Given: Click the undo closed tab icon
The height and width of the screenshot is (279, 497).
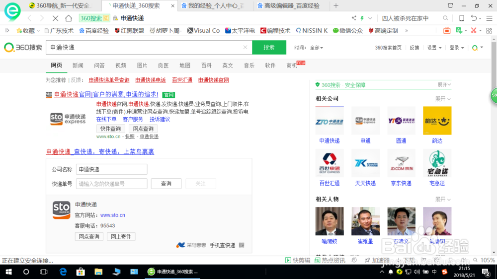Looking at the screenshot, I should point(474,18).
